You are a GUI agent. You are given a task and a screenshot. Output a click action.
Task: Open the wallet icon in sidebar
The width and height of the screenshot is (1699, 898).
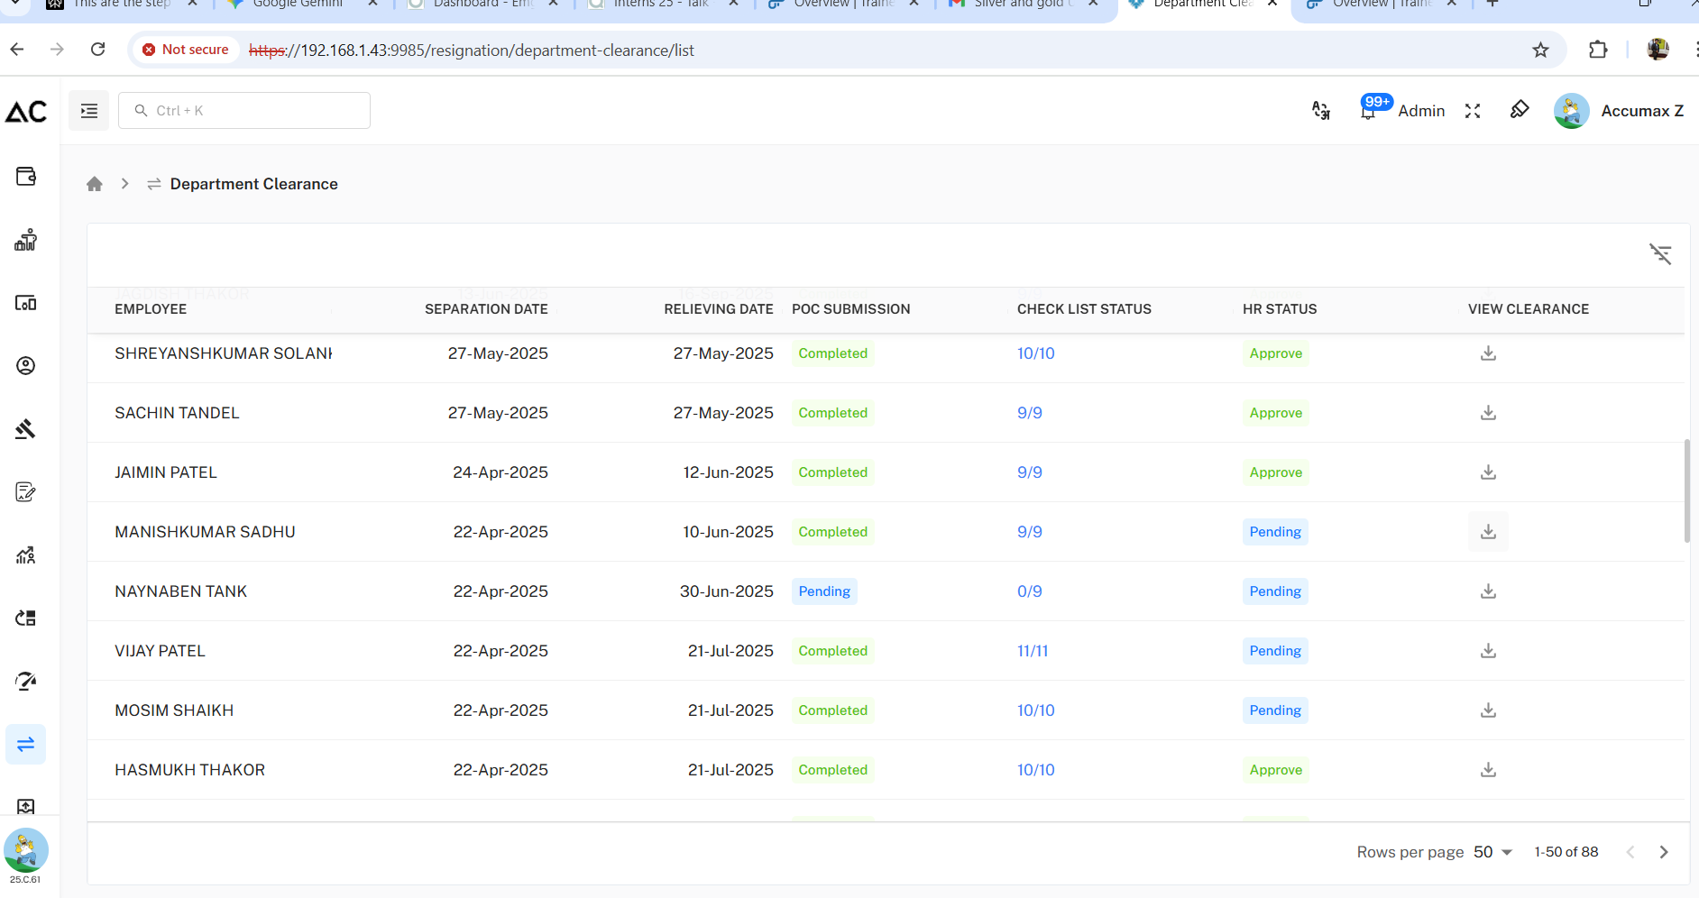point(26,177)
